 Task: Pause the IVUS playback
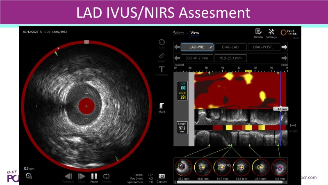94,177
